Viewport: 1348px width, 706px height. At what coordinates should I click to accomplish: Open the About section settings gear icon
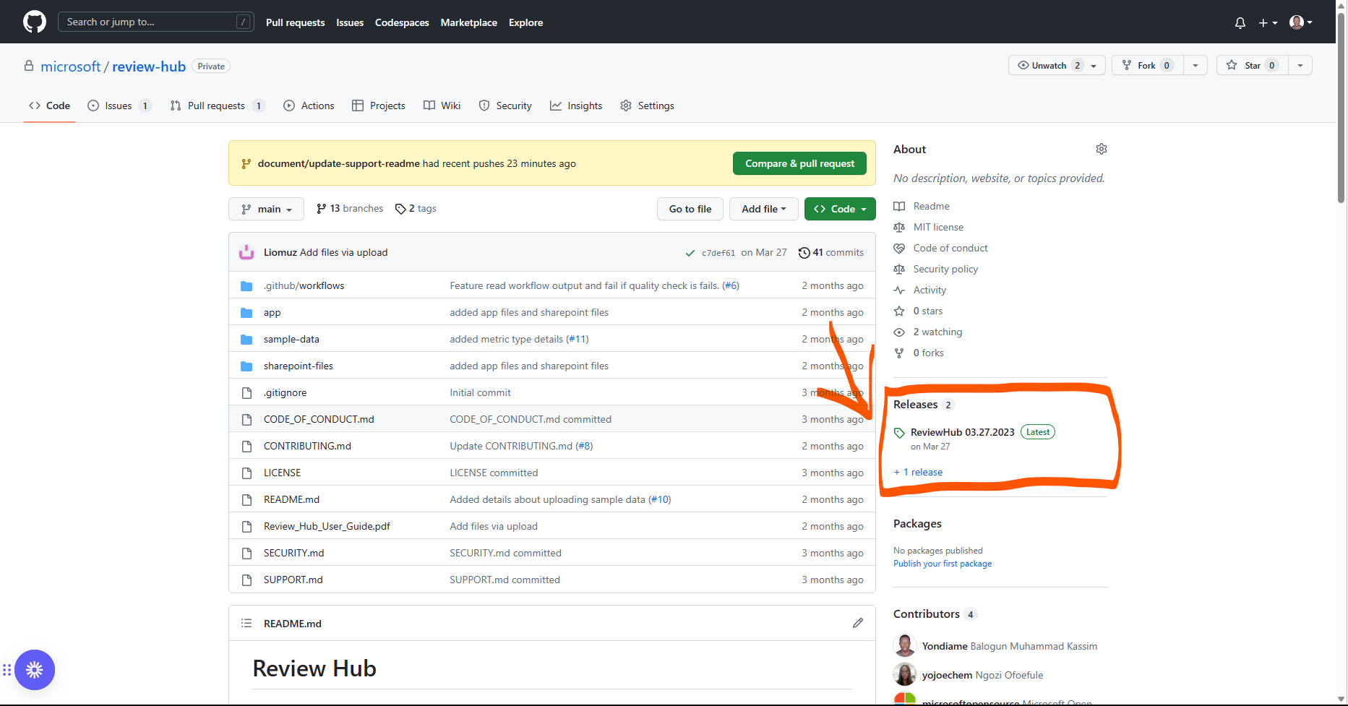1101,149
